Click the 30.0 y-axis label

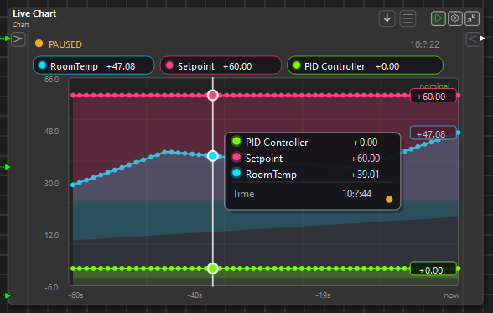(x=52, y=184)
